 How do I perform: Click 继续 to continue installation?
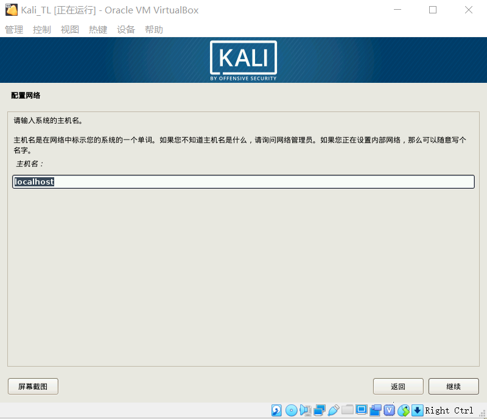pos(454,386)
